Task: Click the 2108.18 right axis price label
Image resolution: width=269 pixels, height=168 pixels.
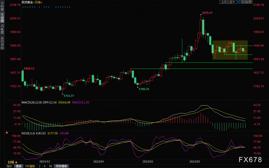Action: [x=259, y=5]
